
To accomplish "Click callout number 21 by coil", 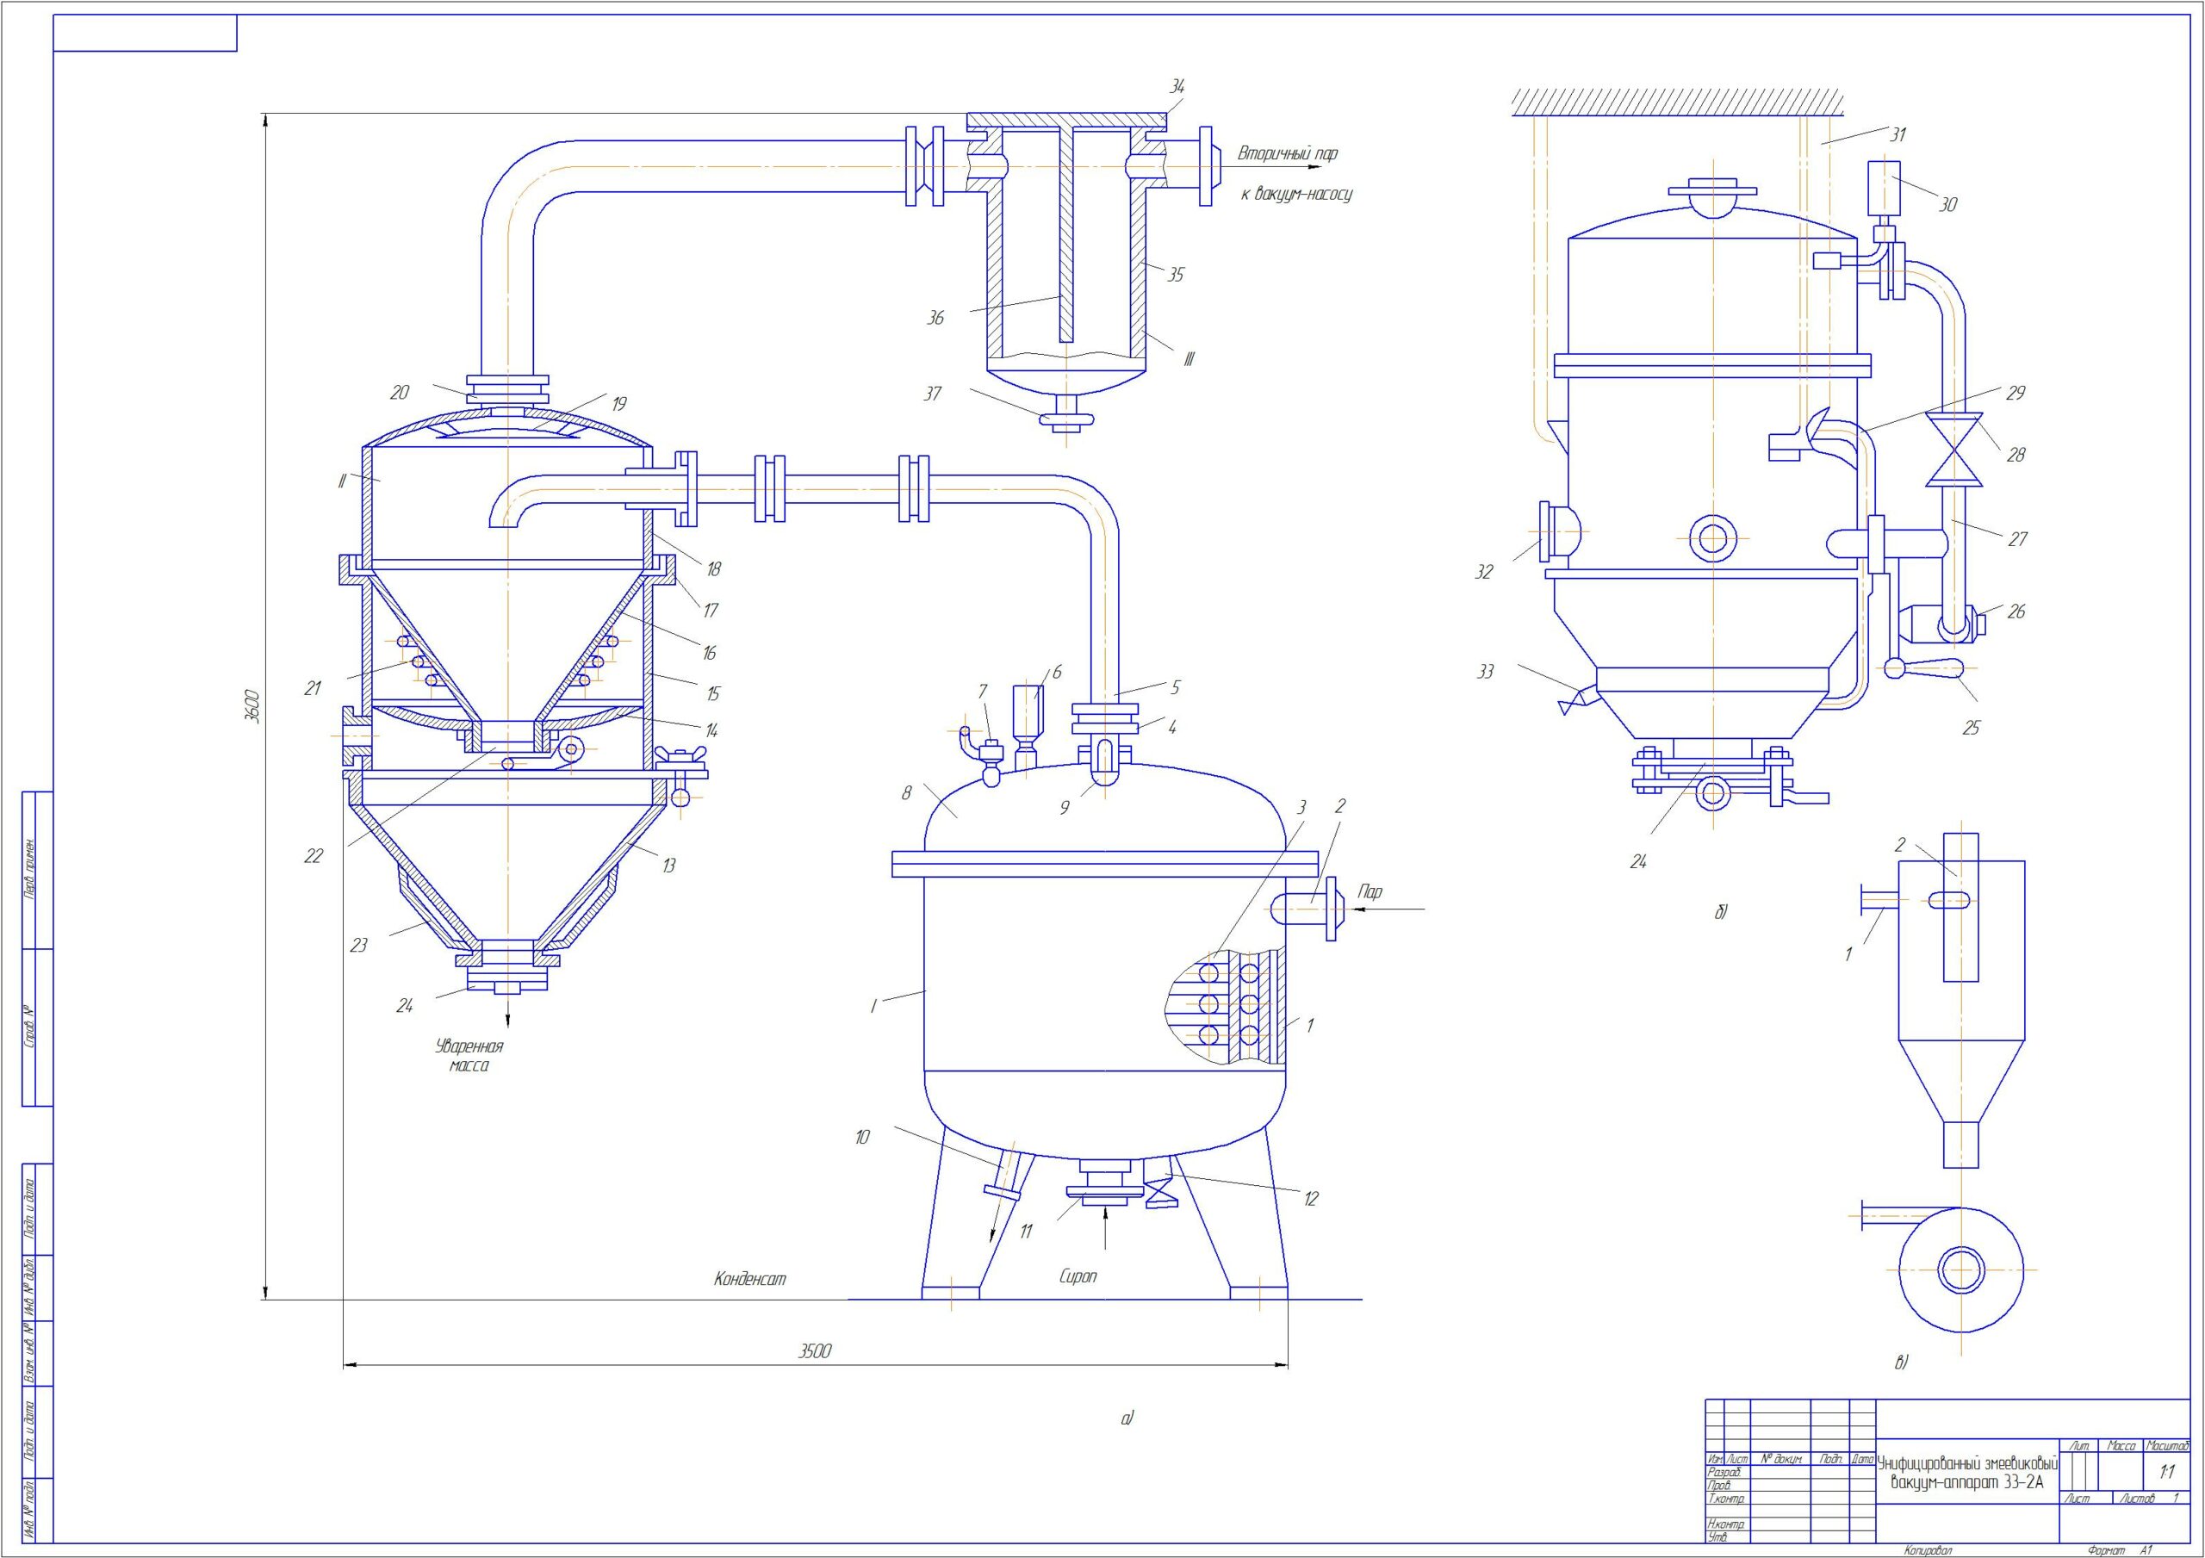I will [312, 689].
